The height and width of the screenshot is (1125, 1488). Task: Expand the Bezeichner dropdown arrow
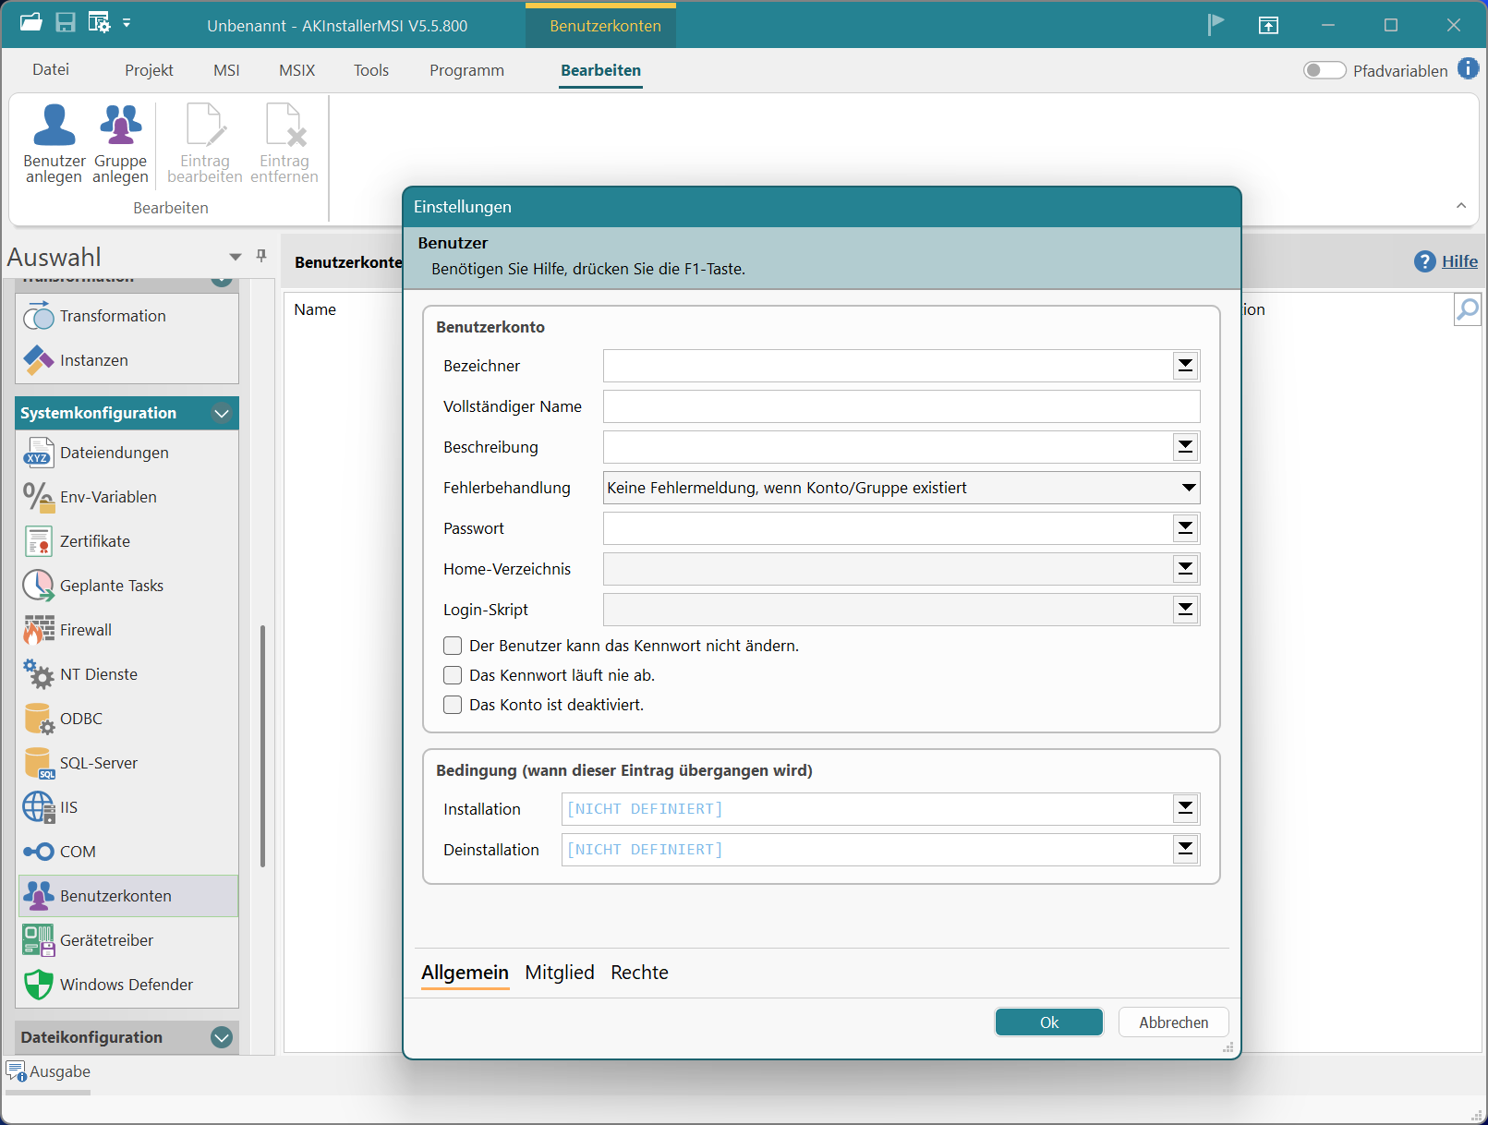pos(1185,366)
